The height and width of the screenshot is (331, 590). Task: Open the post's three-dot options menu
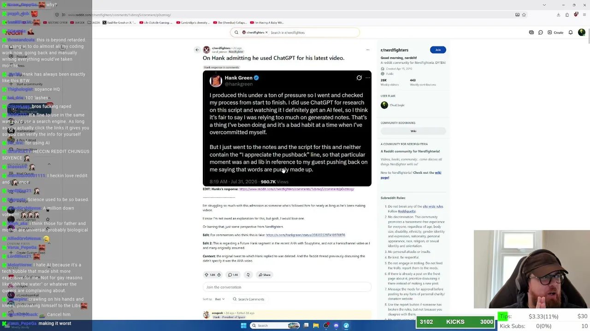pos(367,50)
